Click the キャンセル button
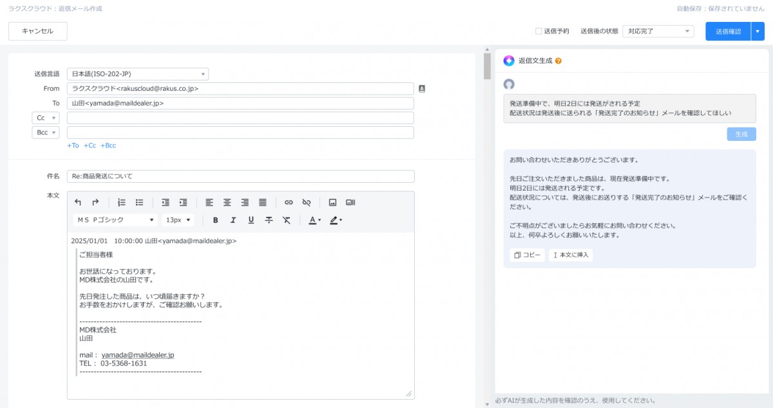 pos(37,31)
